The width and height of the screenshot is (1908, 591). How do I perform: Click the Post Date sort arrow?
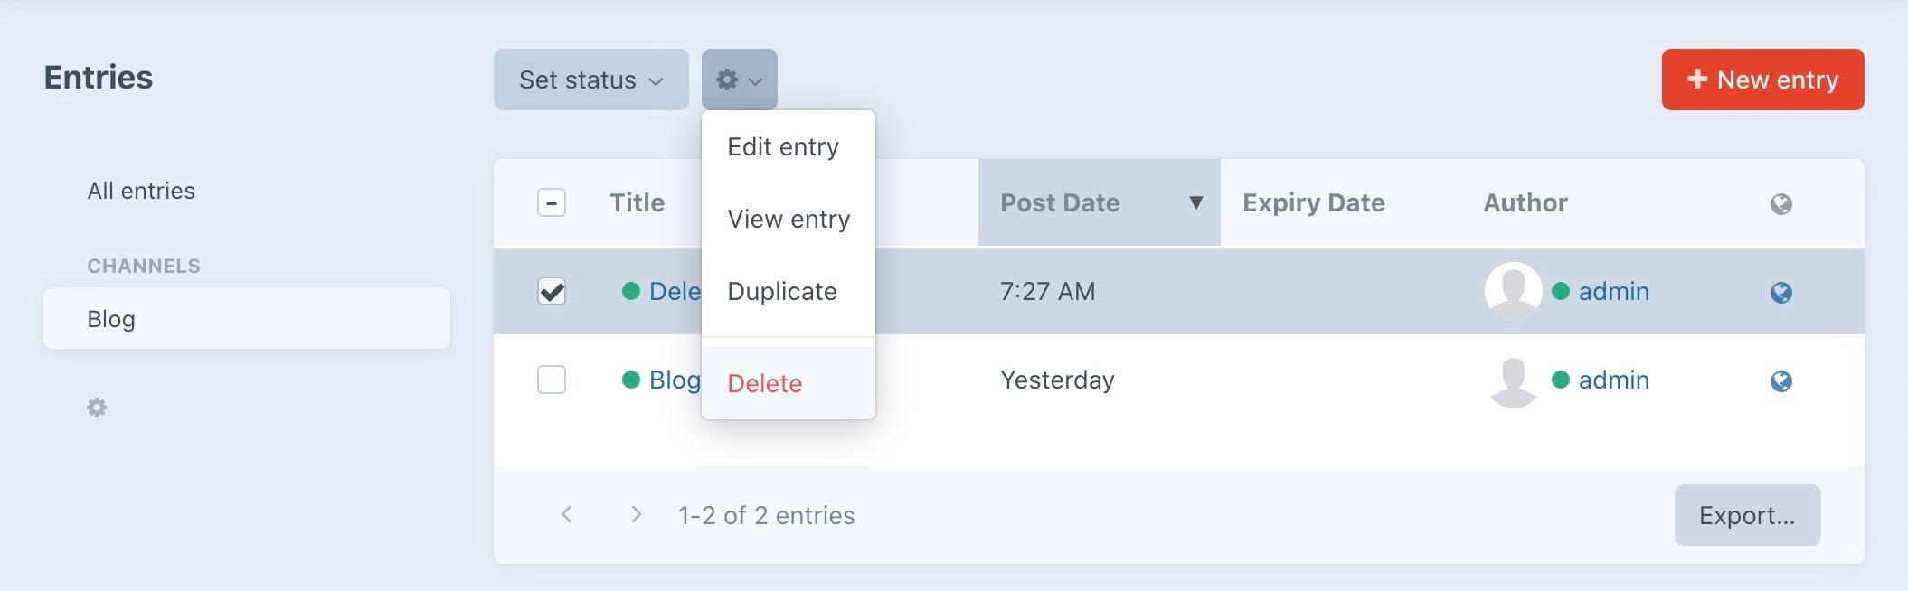tap(1195, 202)
